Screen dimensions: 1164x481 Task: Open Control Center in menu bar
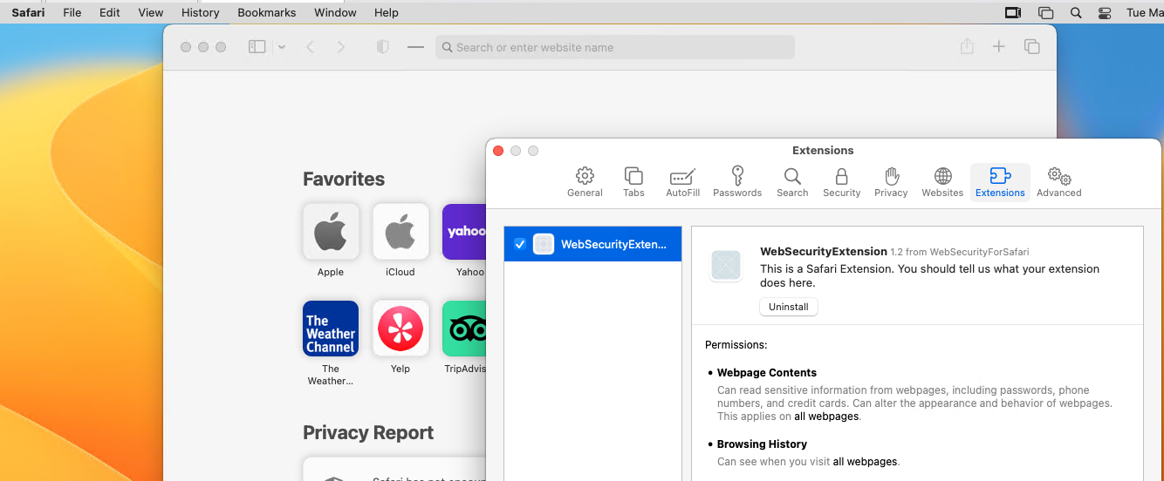coord(1105,12)
